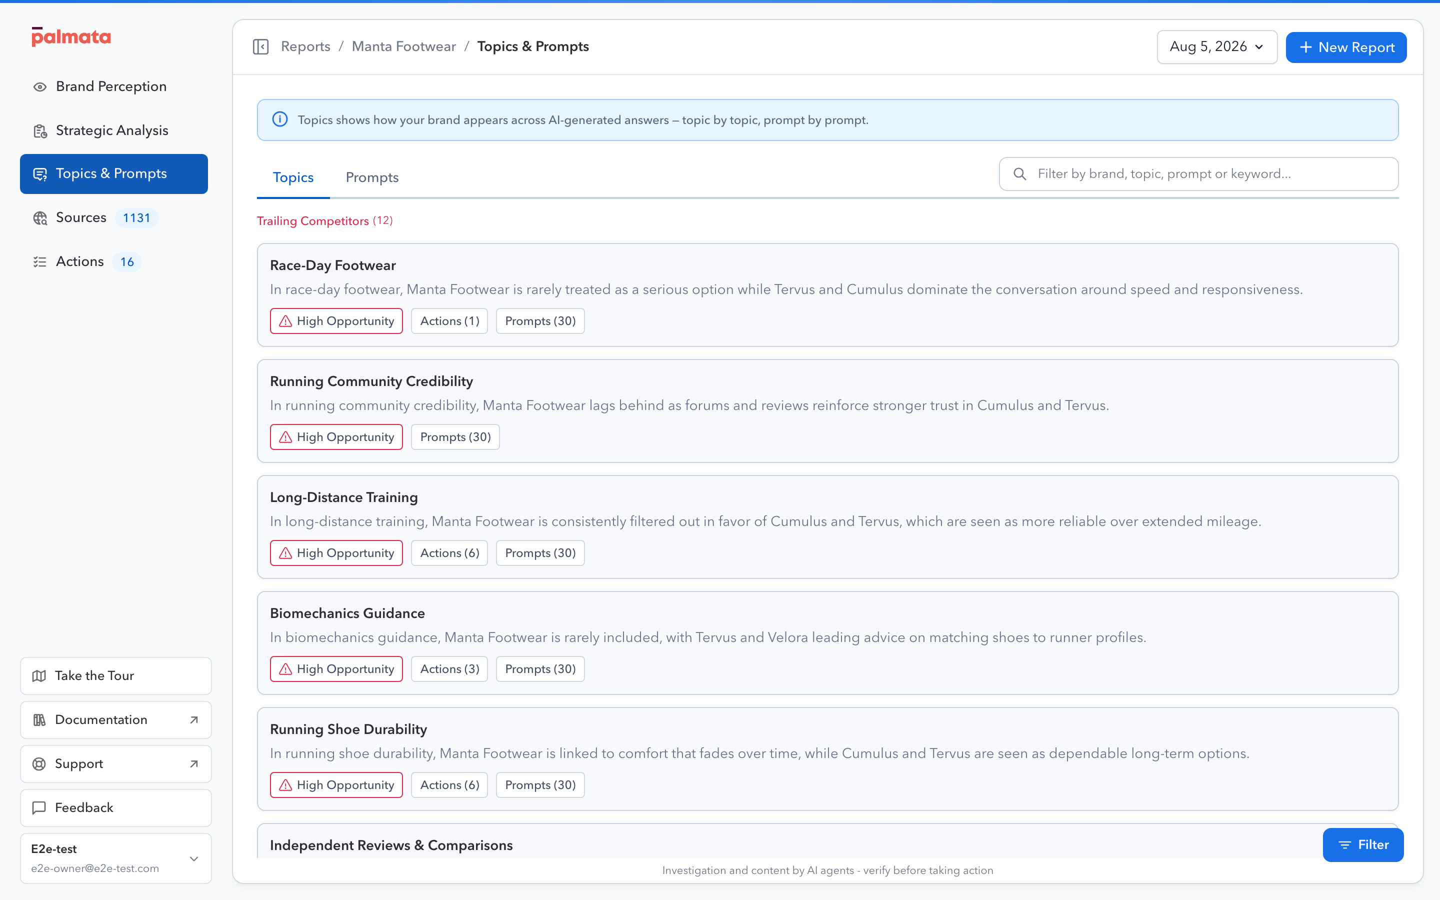Click the New Report button
This screenshot has width=1440, height=900.
tap(1346, 47)
